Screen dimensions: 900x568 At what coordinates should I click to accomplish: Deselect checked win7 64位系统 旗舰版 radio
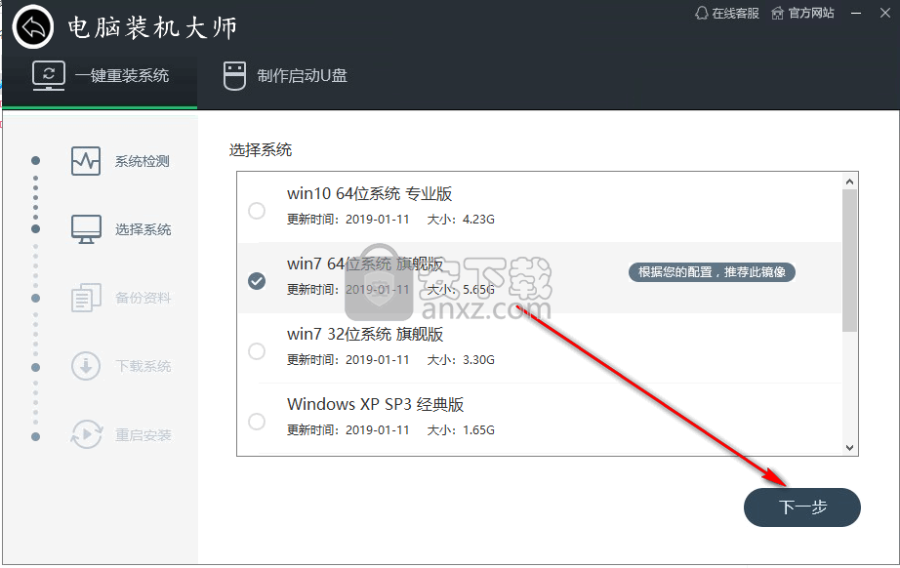[257, 280]
